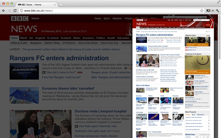Open a new tab with the new-tab button
Screen dimensions: 221x138
pyautogui.click(x=61, y=4)
